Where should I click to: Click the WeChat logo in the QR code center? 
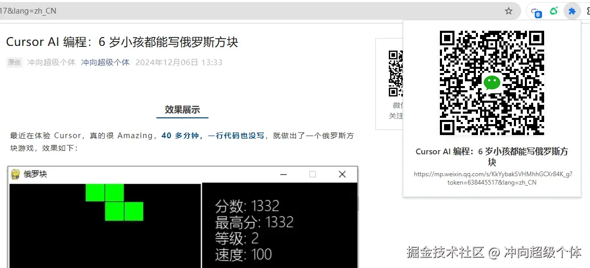pyautogui.click(x=492, y=82)
